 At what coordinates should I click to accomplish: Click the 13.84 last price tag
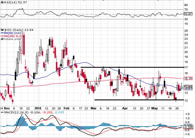click(188, 87)
